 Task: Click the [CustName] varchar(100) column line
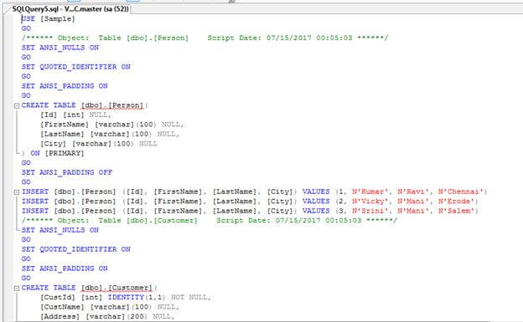(110, 307)
